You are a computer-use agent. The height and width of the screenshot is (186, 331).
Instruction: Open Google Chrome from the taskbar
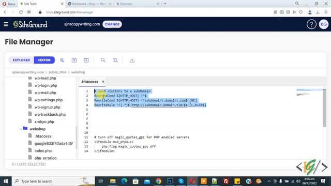[x=158, y=181]
